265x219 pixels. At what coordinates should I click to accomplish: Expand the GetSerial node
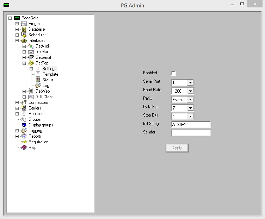coord(24,57)
